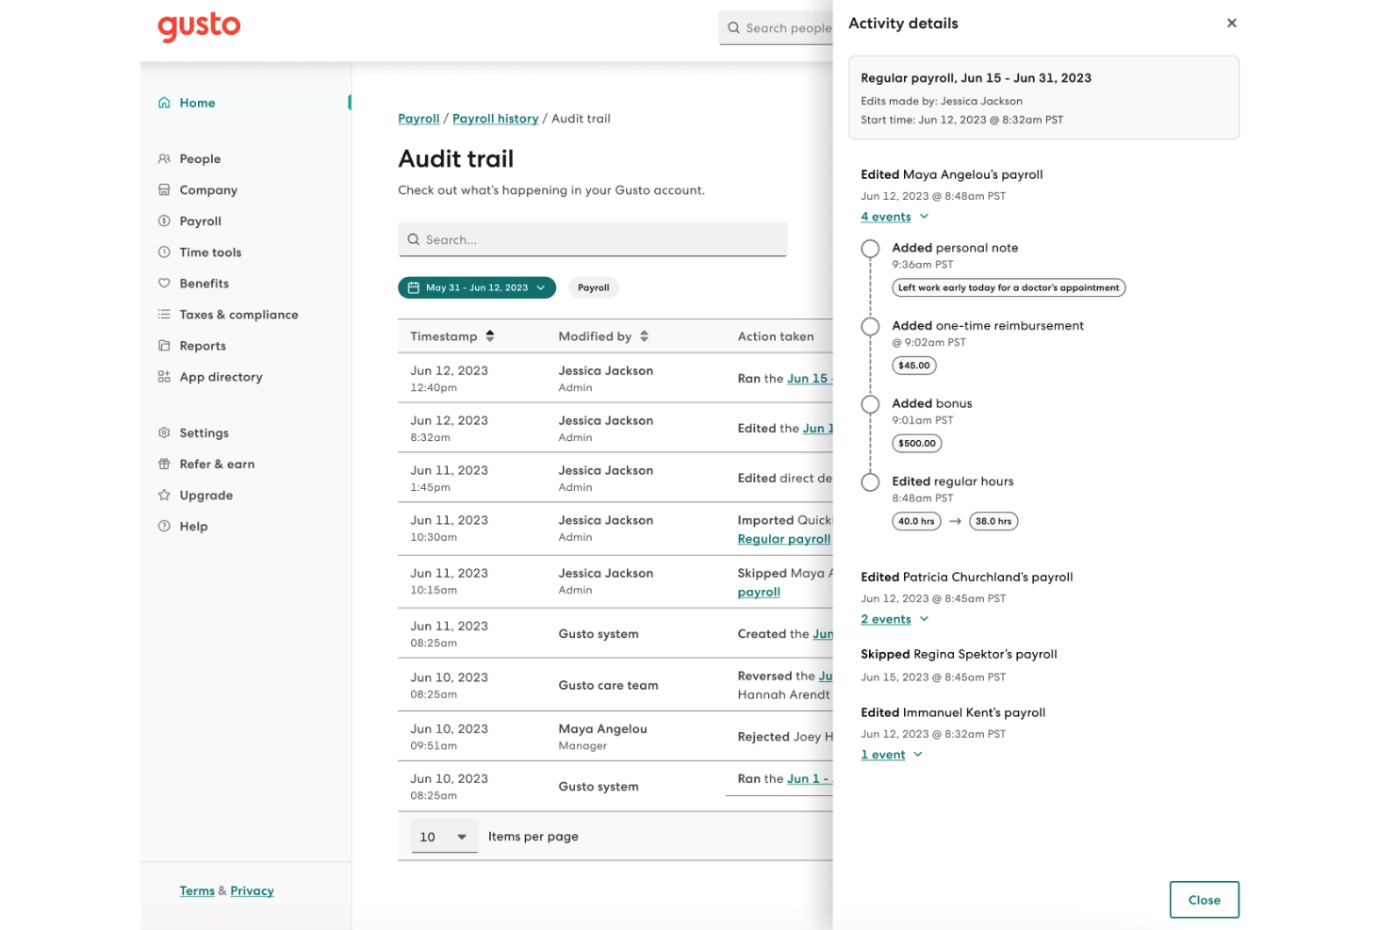
Task: Click the Settings gear icon
Action: coord(164,433)
